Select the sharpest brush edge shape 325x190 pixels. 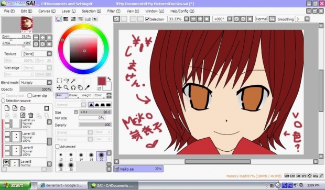(91, 105)
